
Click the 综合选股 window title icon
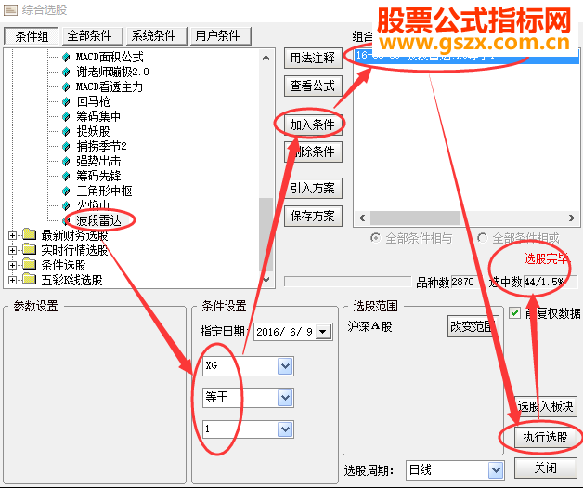click(x=10, y=9)
